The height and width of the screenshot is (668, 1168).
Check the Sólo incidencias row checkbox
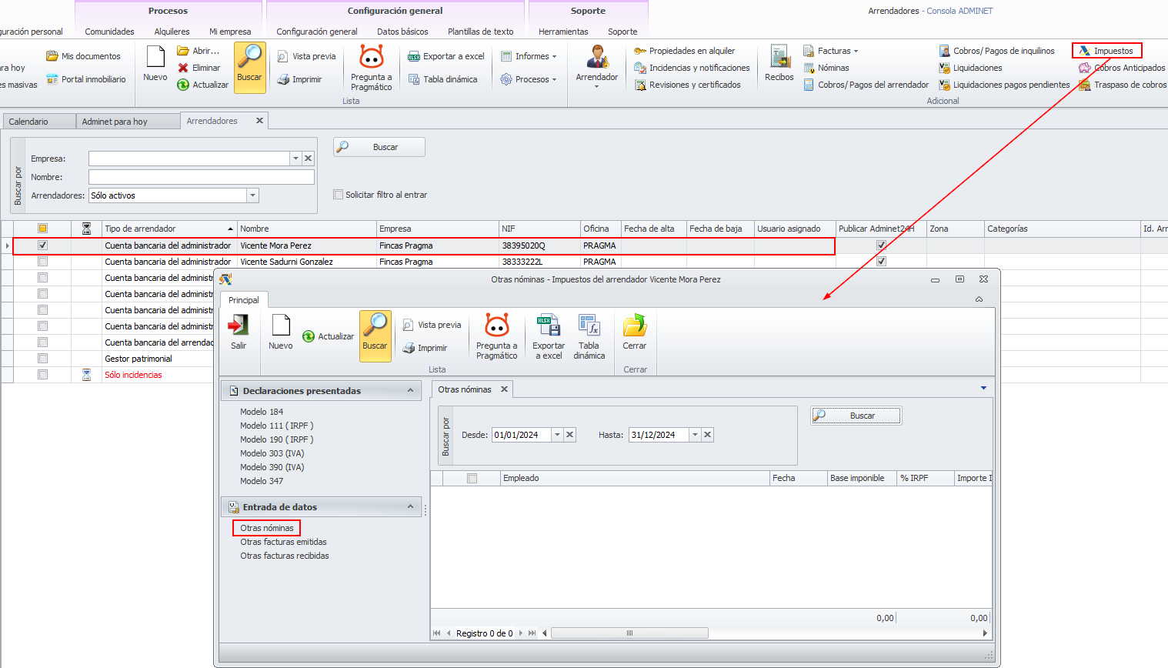point(43,375)
